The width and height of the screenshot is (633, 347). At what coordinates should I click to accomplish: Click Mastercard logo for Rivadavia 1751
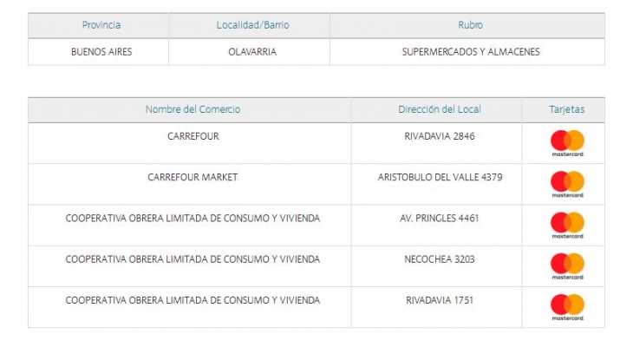(567, 306)
